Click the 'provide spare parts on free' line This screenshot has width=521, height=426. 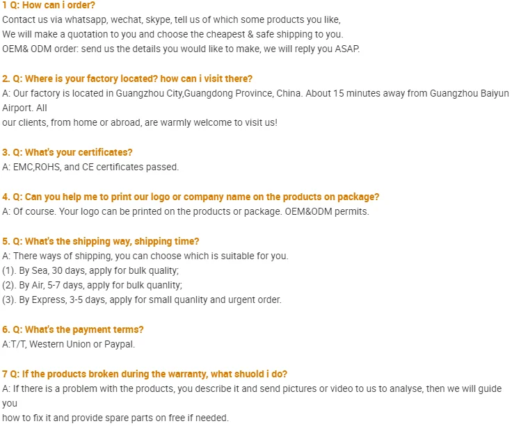click(115, 418)
